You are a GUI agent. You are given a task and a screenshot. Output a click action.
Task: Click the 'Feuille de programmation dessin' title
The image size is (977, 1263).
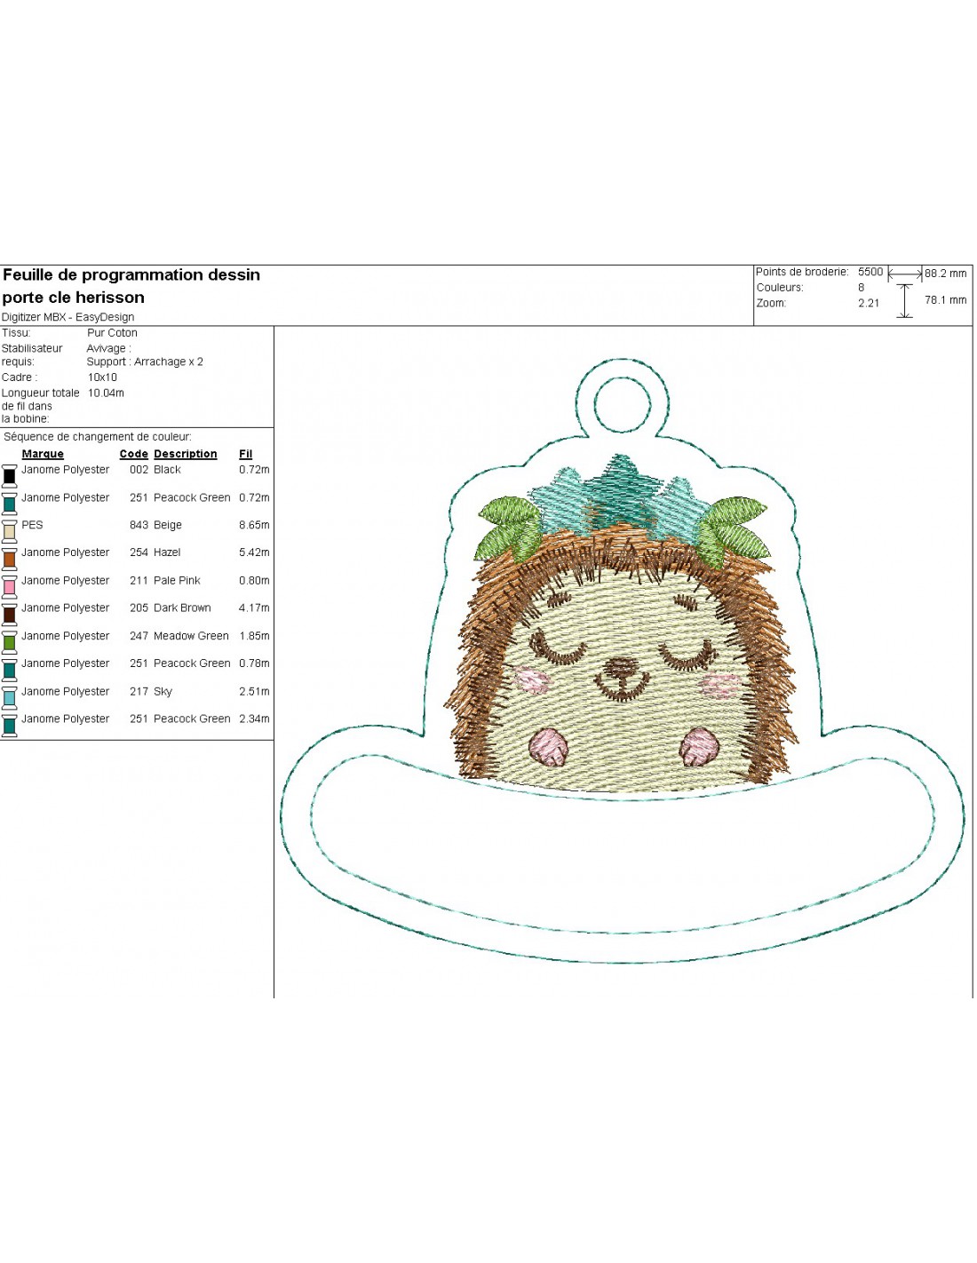[x=131, y=275]
